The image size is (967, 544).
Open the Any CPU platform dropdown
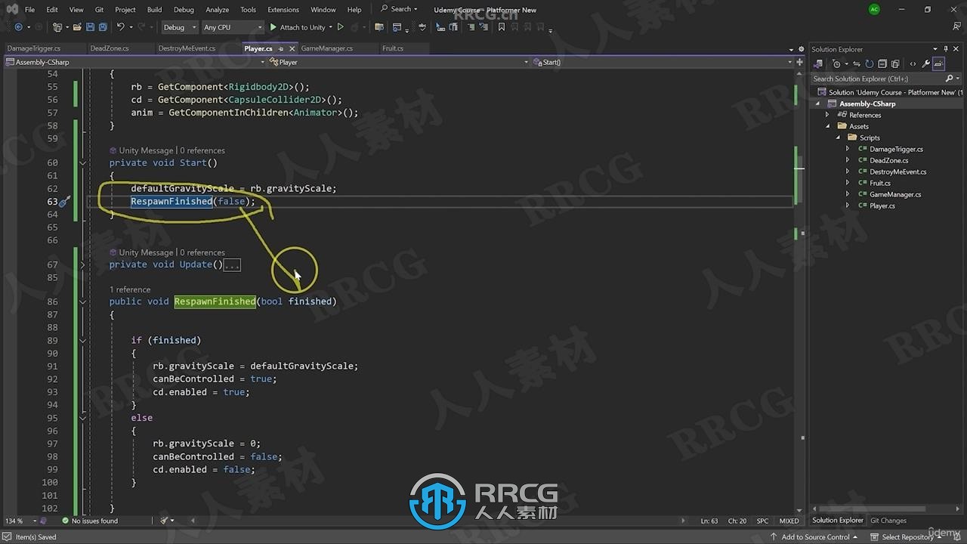[233, 27]
